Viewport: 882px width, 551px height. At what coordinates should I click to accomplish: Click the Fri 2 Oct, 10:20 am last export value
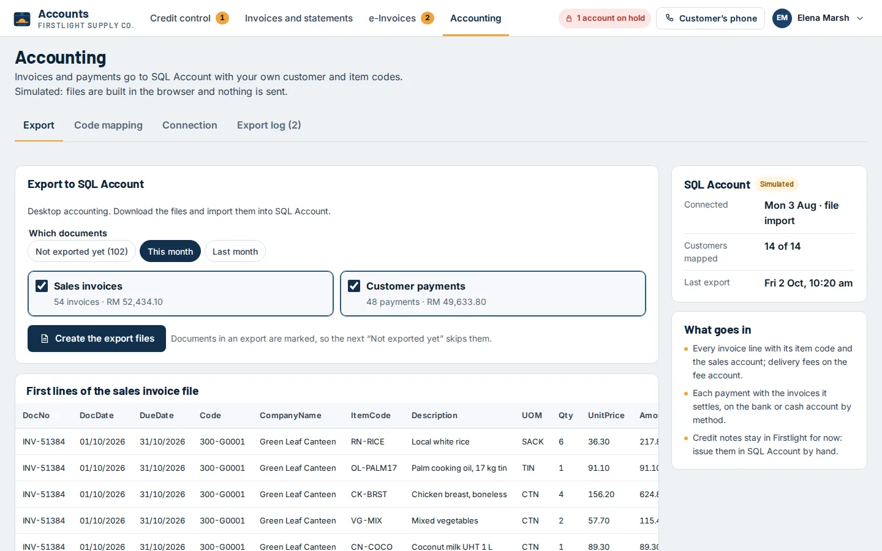[x=809, y=283]
